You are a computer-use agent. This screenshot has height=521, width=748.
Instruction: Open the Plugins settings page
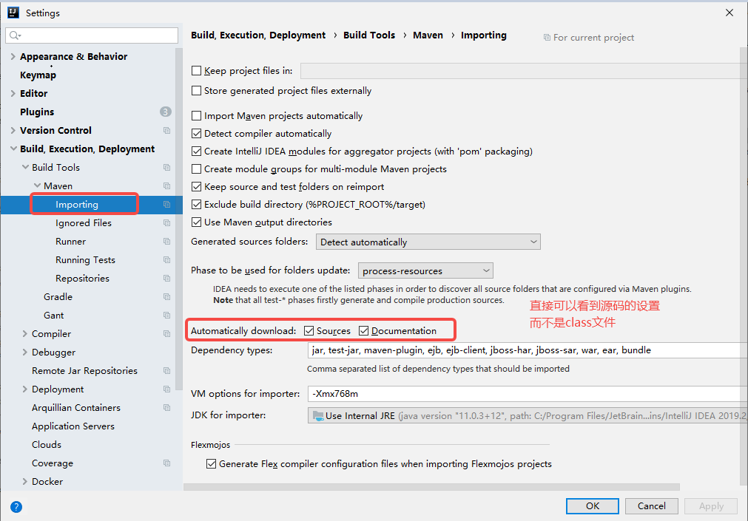pos(37,112)
